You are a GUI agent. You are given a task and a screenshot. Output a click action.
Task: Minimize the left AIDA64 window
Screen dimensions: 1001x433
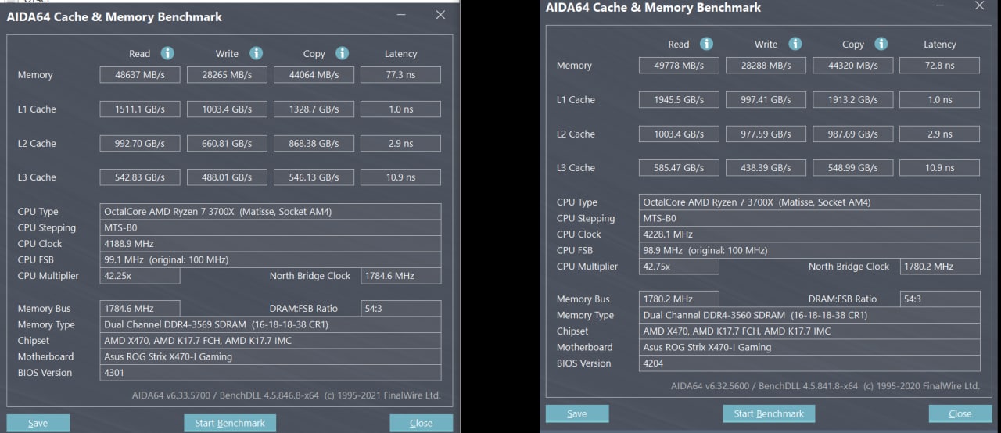pyautogui.click(x=400, y=15)
